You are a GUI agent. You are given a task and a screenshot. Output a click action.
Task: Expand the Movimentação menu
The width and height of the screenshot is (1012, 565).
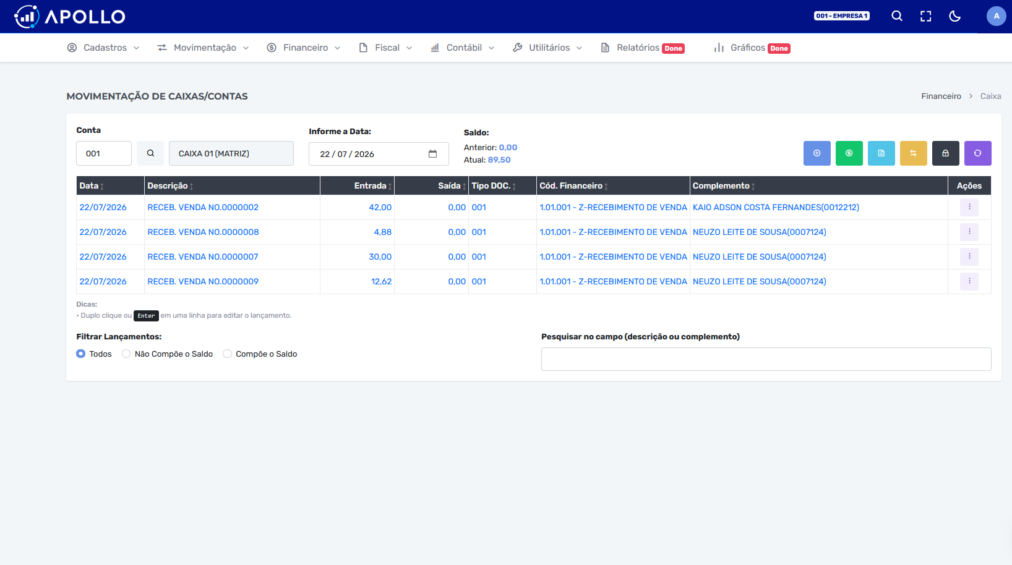203,48
